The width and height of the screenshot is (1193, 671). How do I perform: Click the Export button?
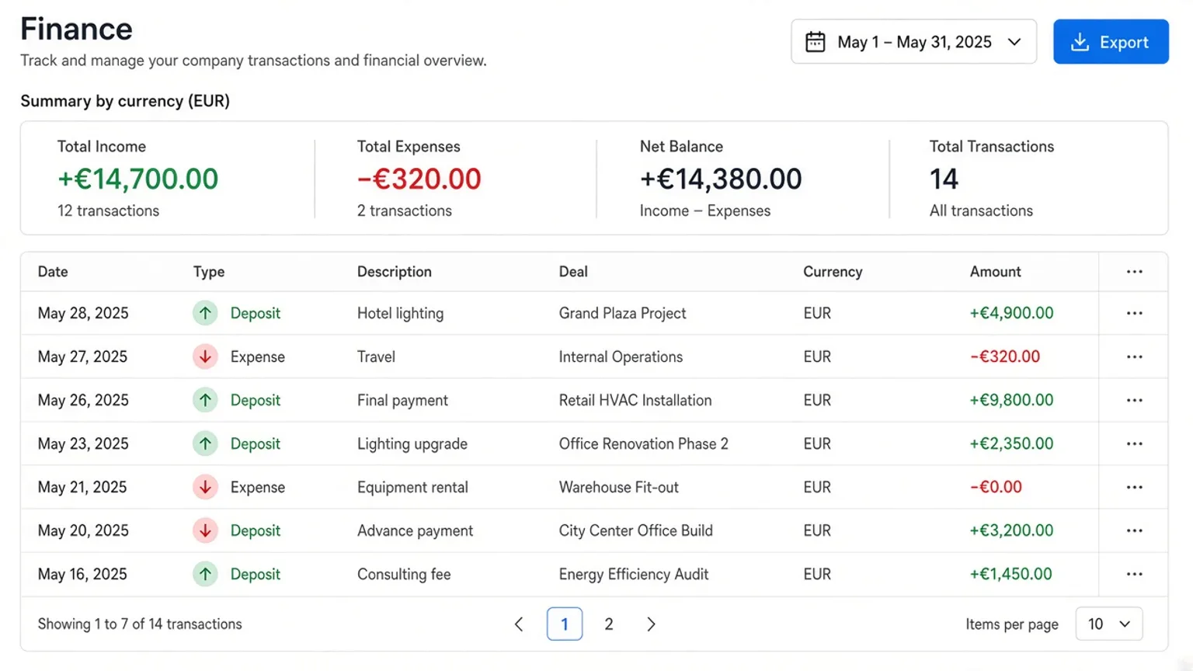click(1111, 42)
